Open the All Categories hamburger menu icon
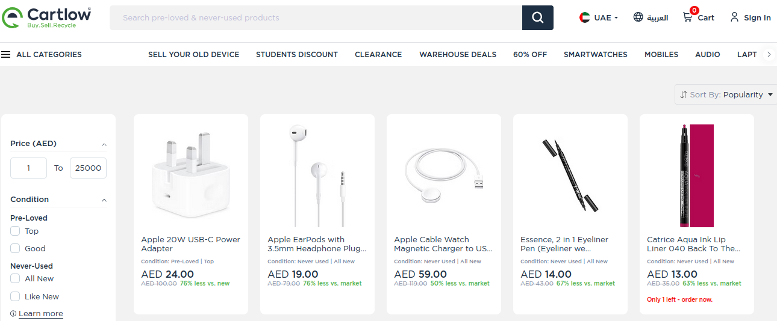 click(x=6, y=54)
